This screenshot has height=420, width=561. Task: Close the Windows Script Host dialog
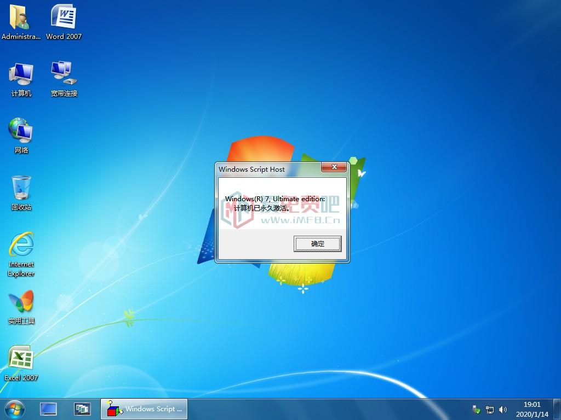pos(334,167)
